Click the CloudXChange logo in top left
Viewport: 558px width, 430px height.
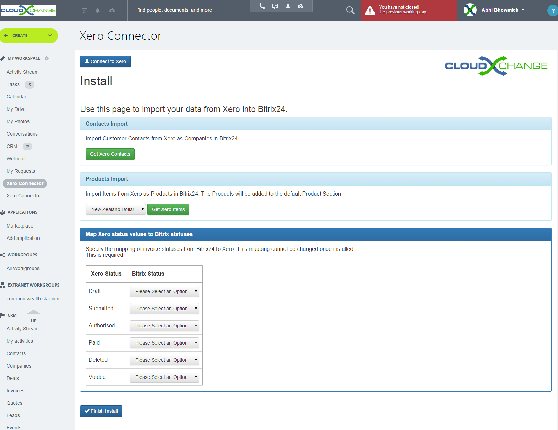coord(28,10)
